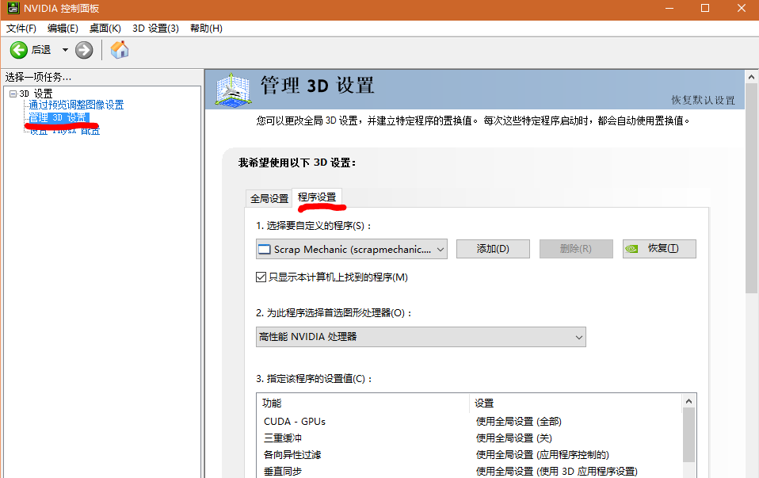Switch to the 全局设置 tab
The image size is (759, 478).
[x=269, y=198]
